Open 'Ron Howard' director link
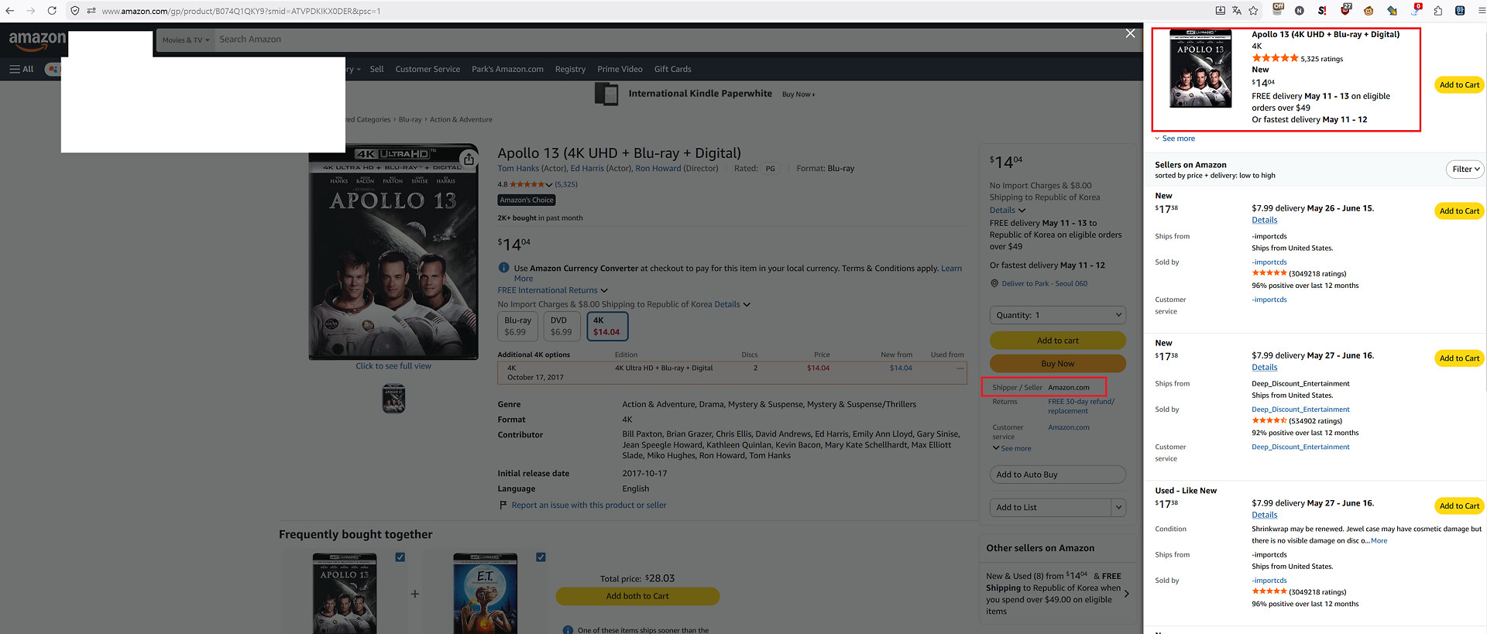Screen dimensions: 1487x634 click(658, 168)
